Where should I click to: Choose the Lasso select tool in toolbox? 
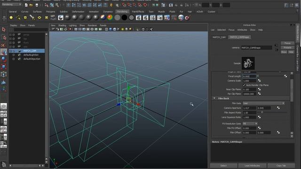click(x=4, y=37)
